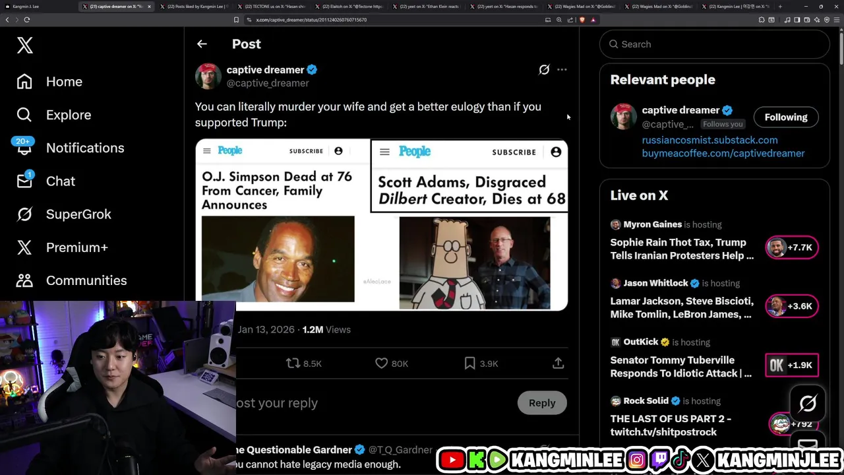Image resolution: width=844 pixels, height=475 pixels.
Task: Close the captive dreamer tab
Action: [149, 7]
